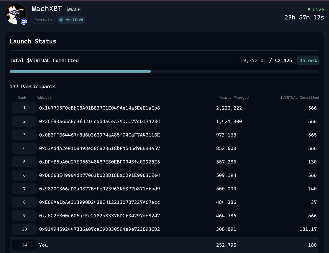Click the 130 committed value
This screenshot has height=253, width=329.
[x=312, y=162]
